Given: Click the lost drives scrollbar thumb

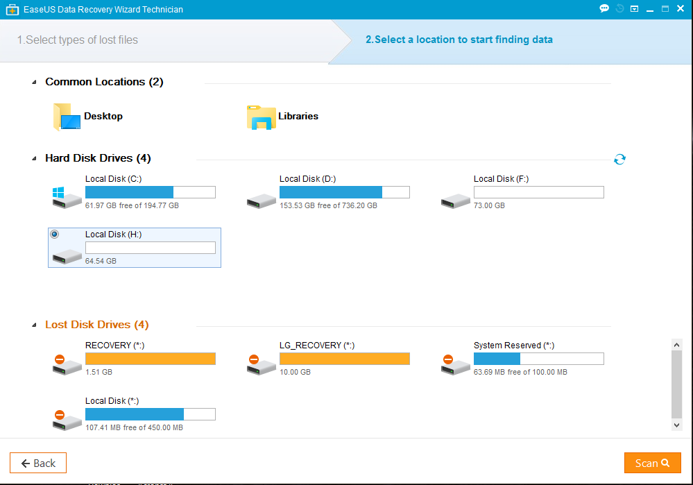Looking at the screenshot, I should coord(676,384).
